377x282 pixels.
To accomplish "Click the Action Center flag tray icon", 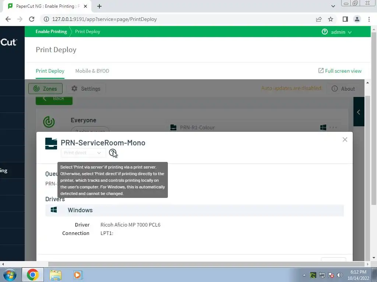I will [x=331, y=275].
